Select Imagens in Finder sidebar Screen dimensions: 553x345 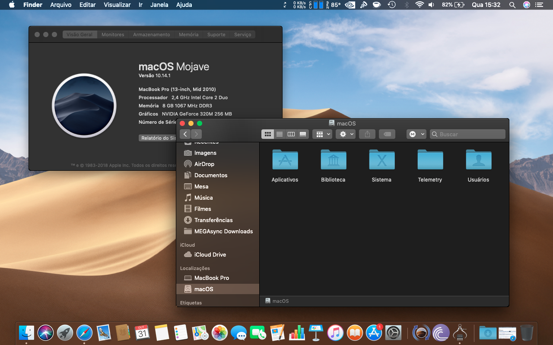coord(218,153)
